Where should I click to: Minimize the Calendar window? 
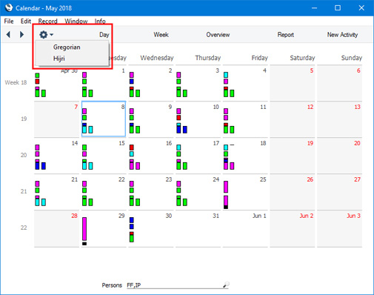point(314,8)
